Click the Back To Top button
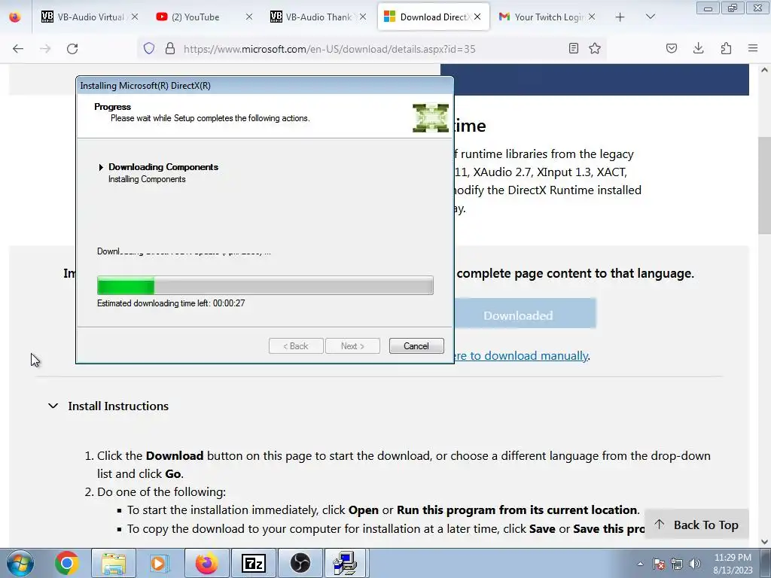771x578 pixels. [x=696, y=525]
